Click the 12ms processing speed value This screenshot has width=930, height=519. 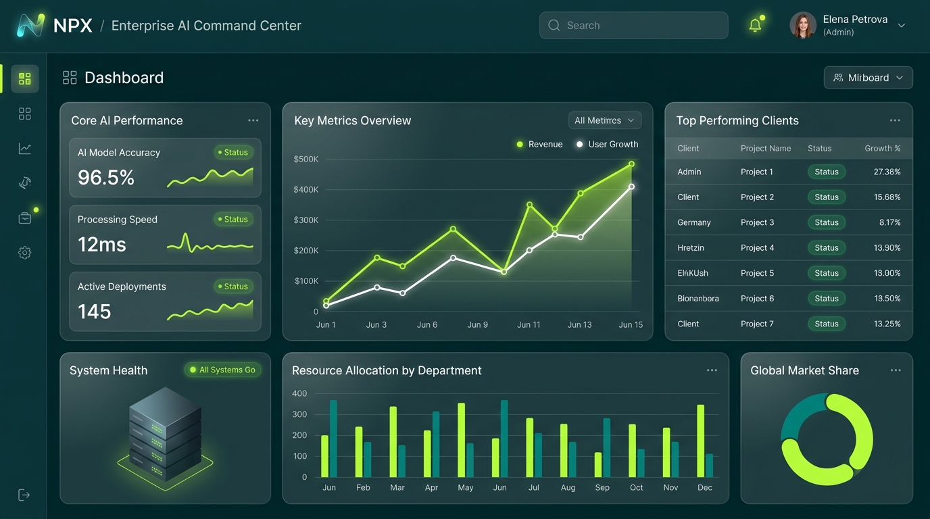[x=102, y=245]
